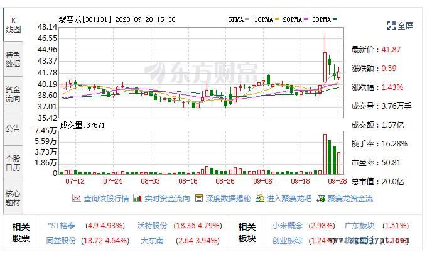Click the people icon beside 进入聚赛龙吧
427x254 pixels.
(x=260, y=199)
